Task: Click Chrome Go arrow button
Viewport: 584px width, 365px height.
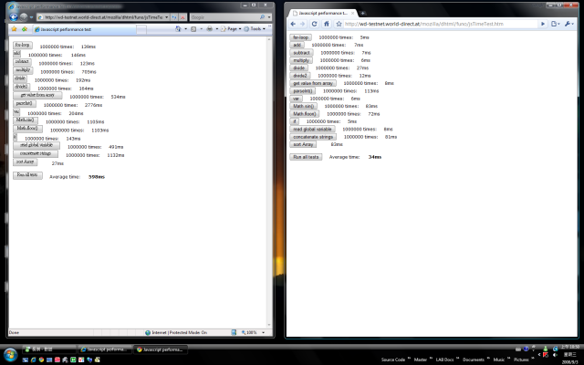Action: pyautogui.click(x=543, y=24)
